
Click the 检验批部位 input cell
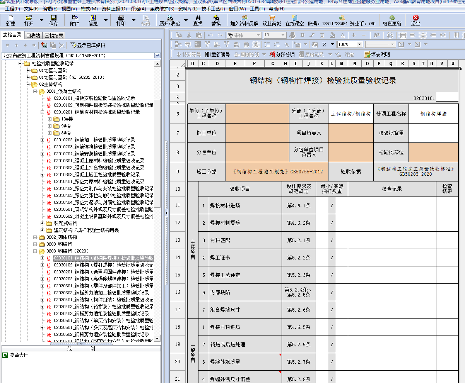(433, 153)
